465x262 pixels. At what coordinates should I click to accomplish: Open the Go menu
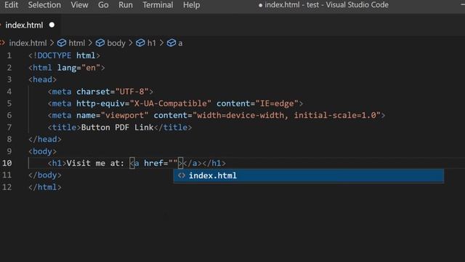[103, 5]
